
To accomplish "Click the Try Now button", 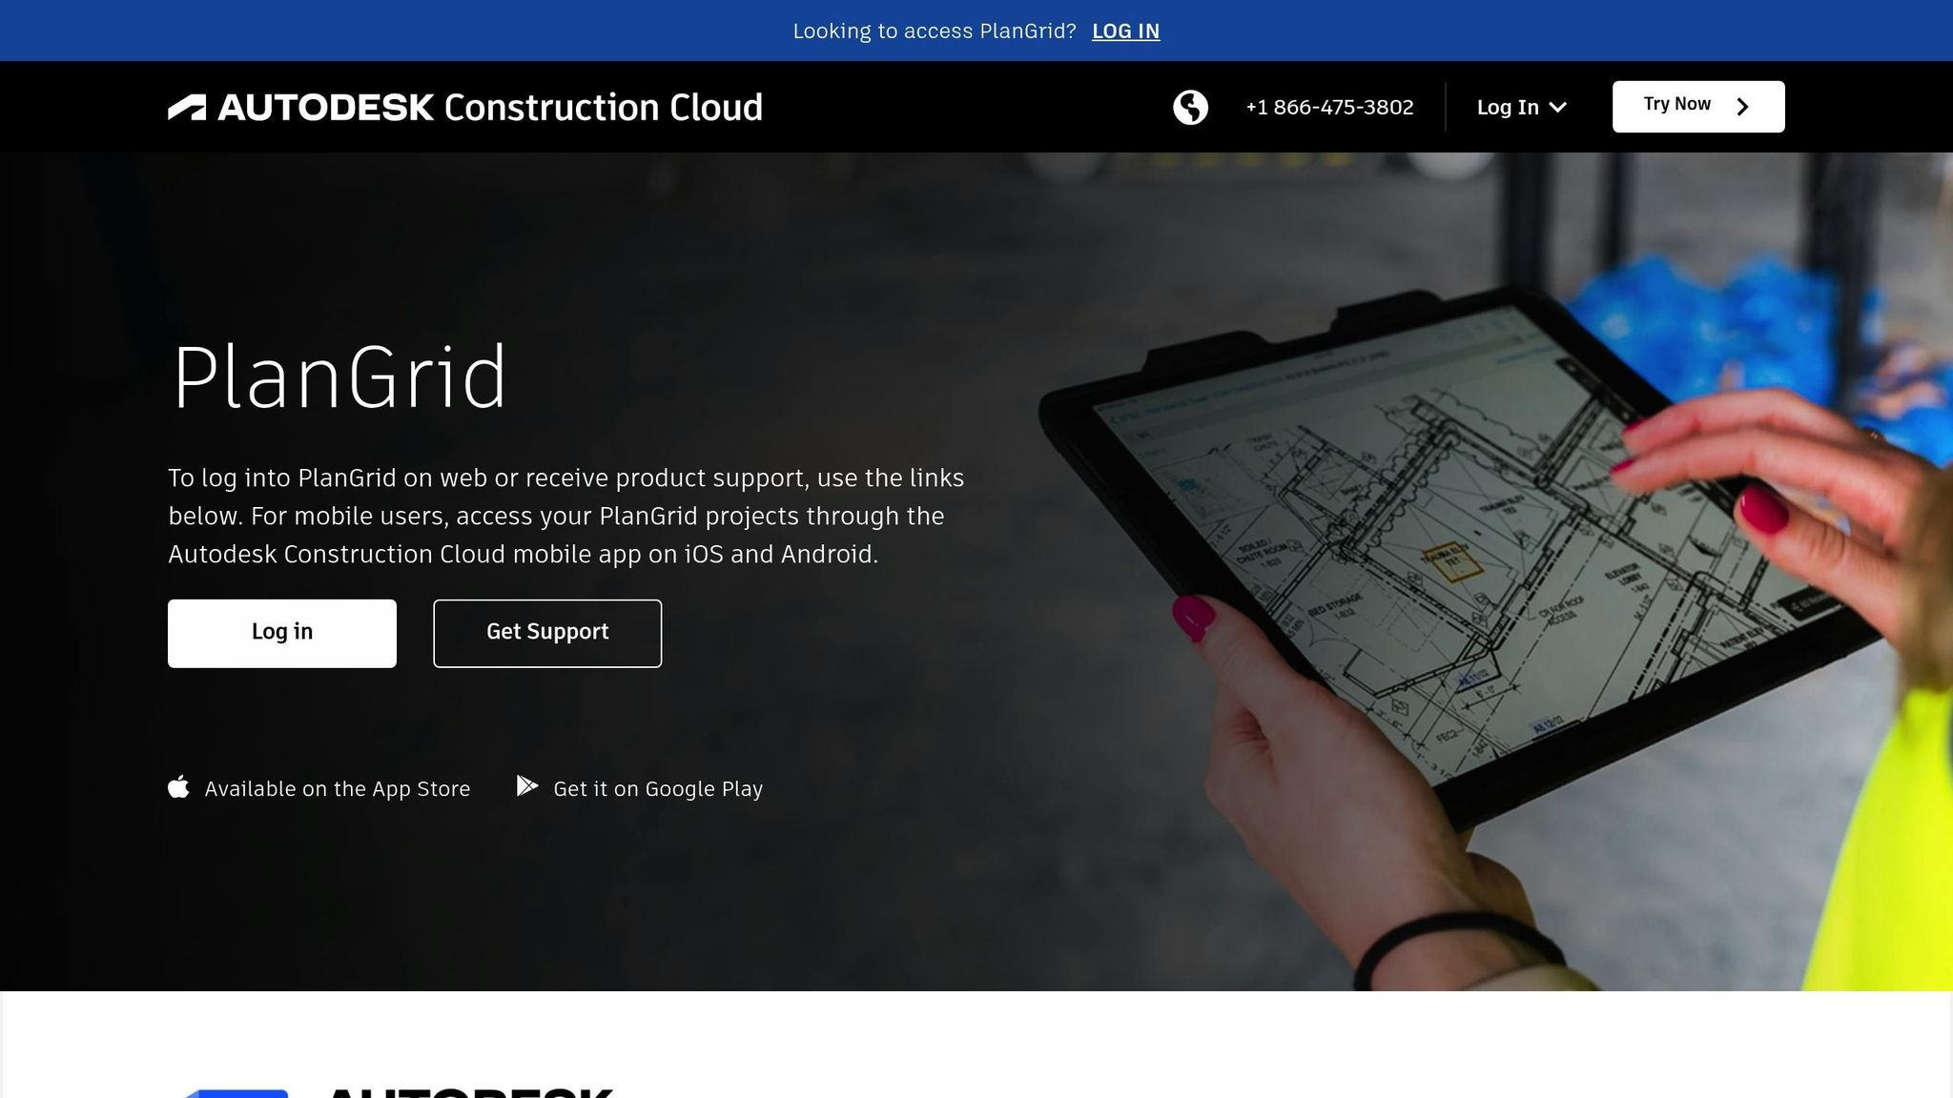I will click(x=1698, y=107).
